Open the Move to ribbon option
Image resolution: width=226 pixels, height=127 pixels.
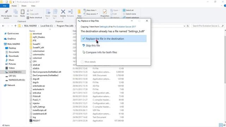pyautogui.click(x=48, y=14)
